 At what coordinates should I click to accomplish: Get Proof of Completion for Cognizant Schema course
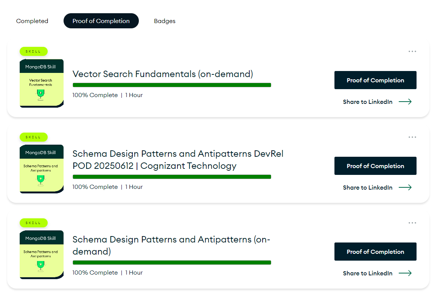click(x=375, y=166)
